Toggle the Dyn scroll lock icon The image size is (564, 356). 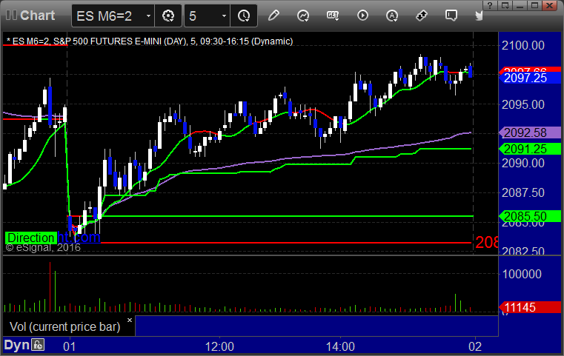click(38, 345)
